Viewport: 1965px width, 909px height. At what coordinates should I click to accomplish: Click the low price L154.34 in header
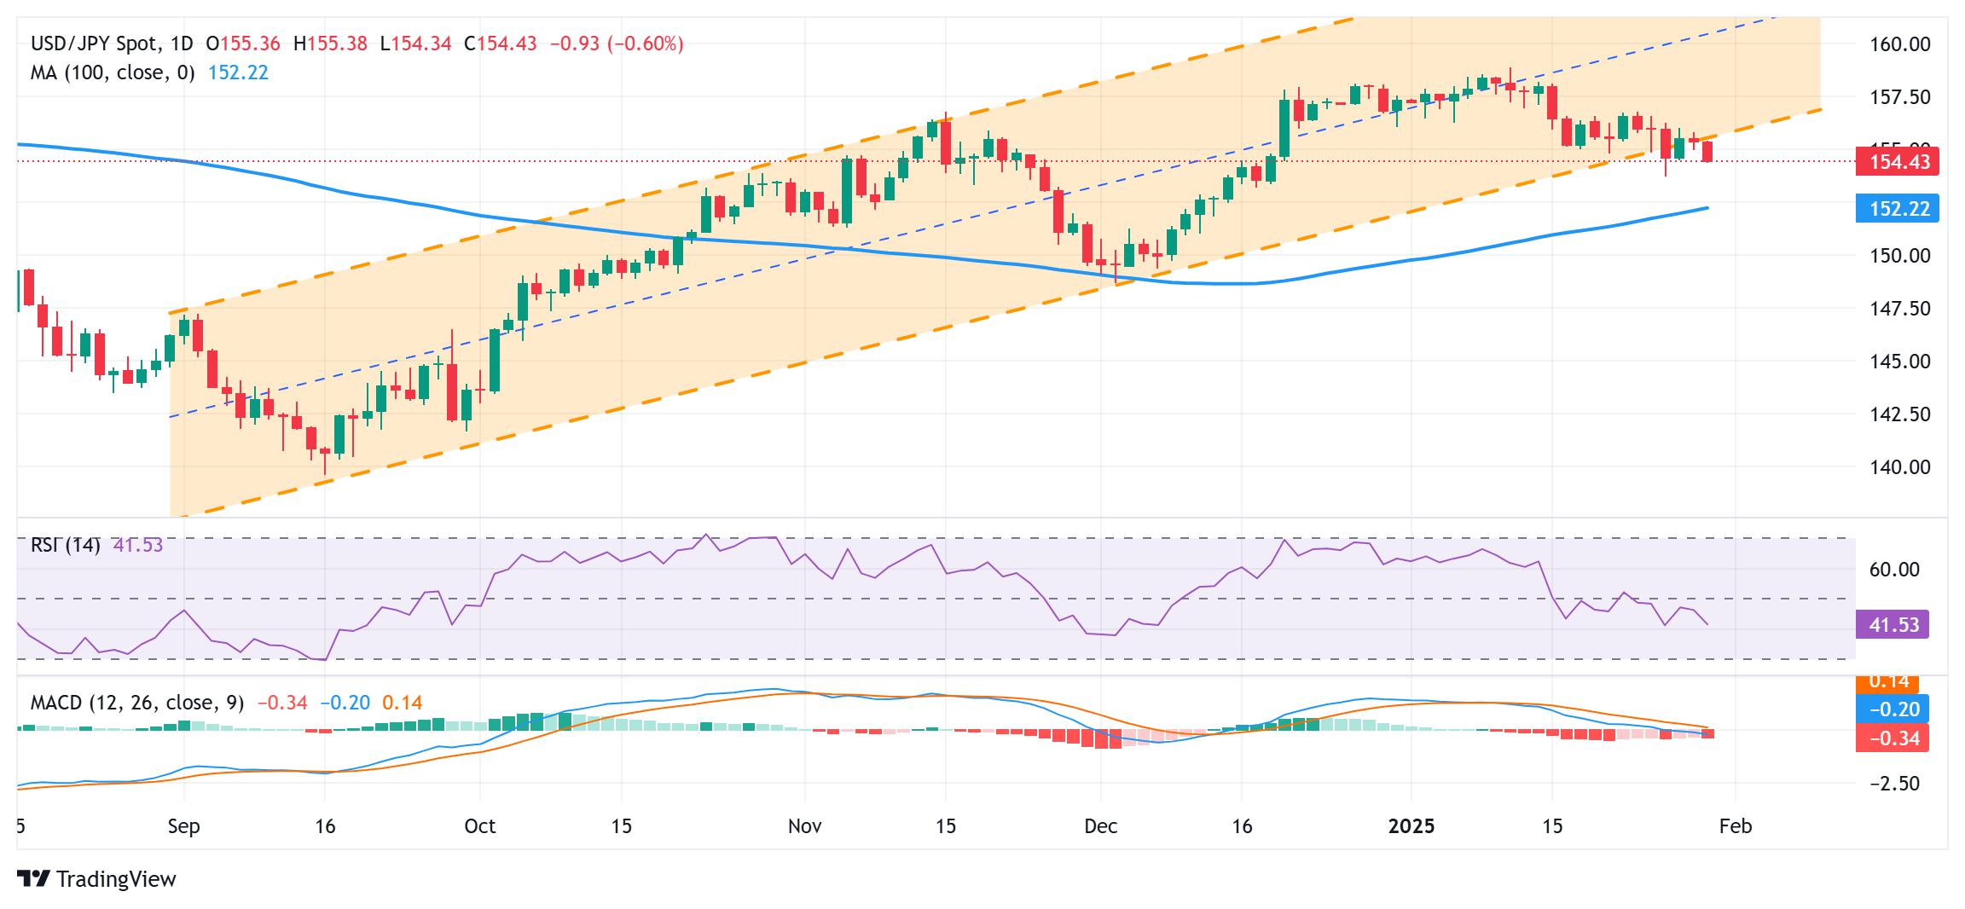(415, 43)
